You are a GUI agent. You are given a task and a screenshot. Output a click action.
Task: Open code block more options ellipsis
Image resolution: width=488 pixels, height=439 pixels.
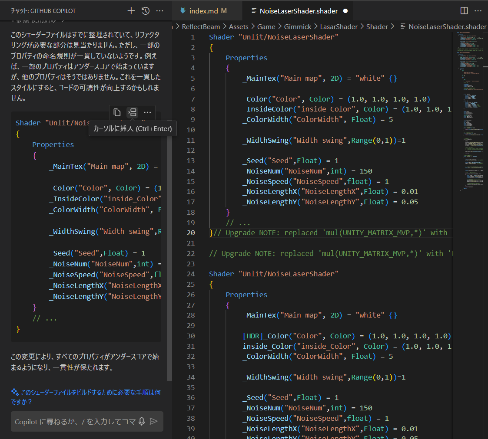(147, 112)
